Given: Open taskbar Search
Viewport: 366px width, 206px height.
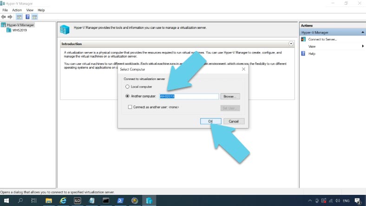Looking at the screenshot, I should (20, 200).
